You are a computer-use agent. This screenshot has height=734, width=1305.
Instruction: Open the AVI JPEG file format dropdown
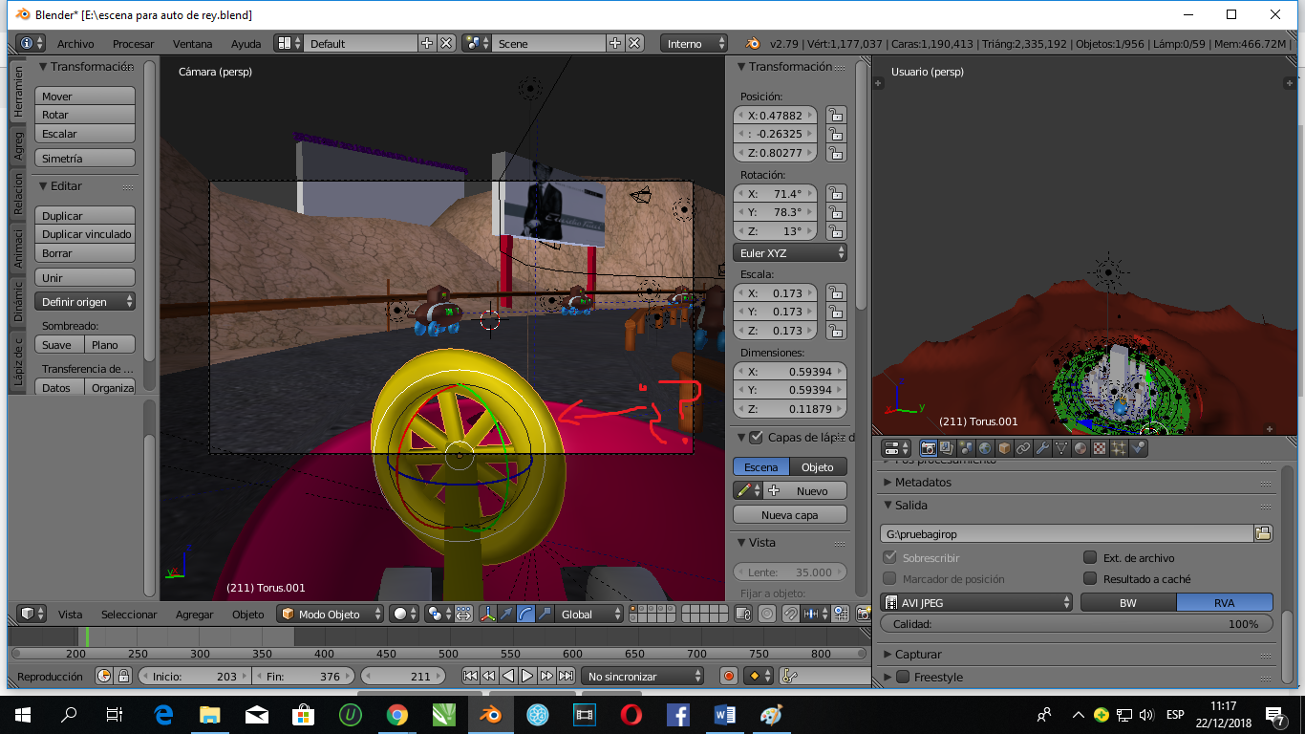click(x=976, y=603)
